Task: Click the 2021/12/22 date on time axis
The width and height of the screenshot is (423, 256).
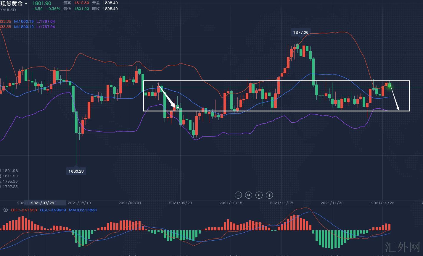Action: 382,203
